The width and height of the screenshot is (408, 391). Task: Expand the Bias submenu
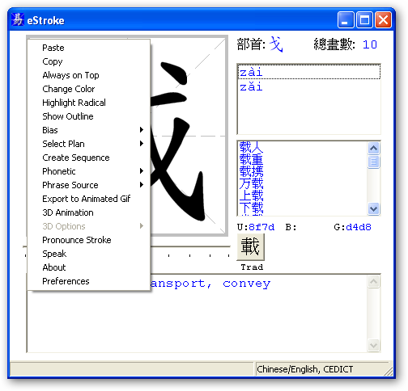[x=89, y=130]
